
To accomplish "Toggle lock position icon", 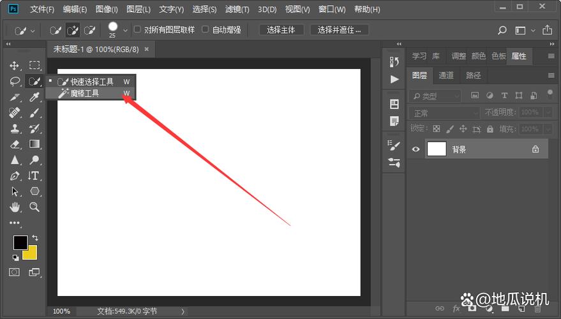I will (463, 129).
